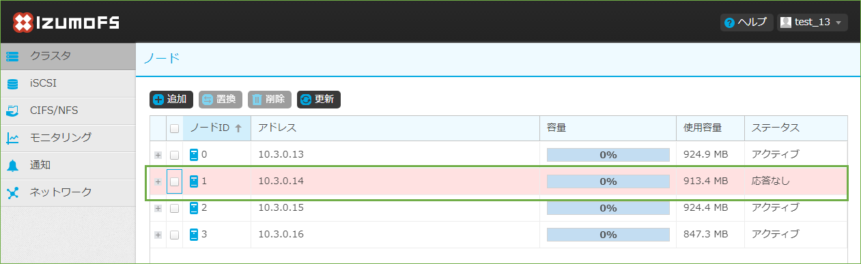Open the モニタリング chart icon
This screenshot has width=861, height=264.
(12, 138)
